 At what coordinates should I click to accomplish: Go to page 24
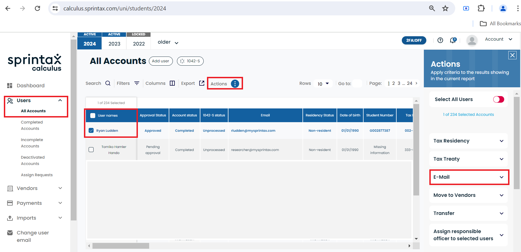(x=410, y=83)
